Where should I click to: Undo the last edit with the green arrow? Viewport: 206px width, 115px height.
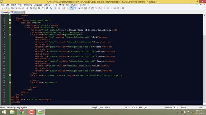coord(39,8)
